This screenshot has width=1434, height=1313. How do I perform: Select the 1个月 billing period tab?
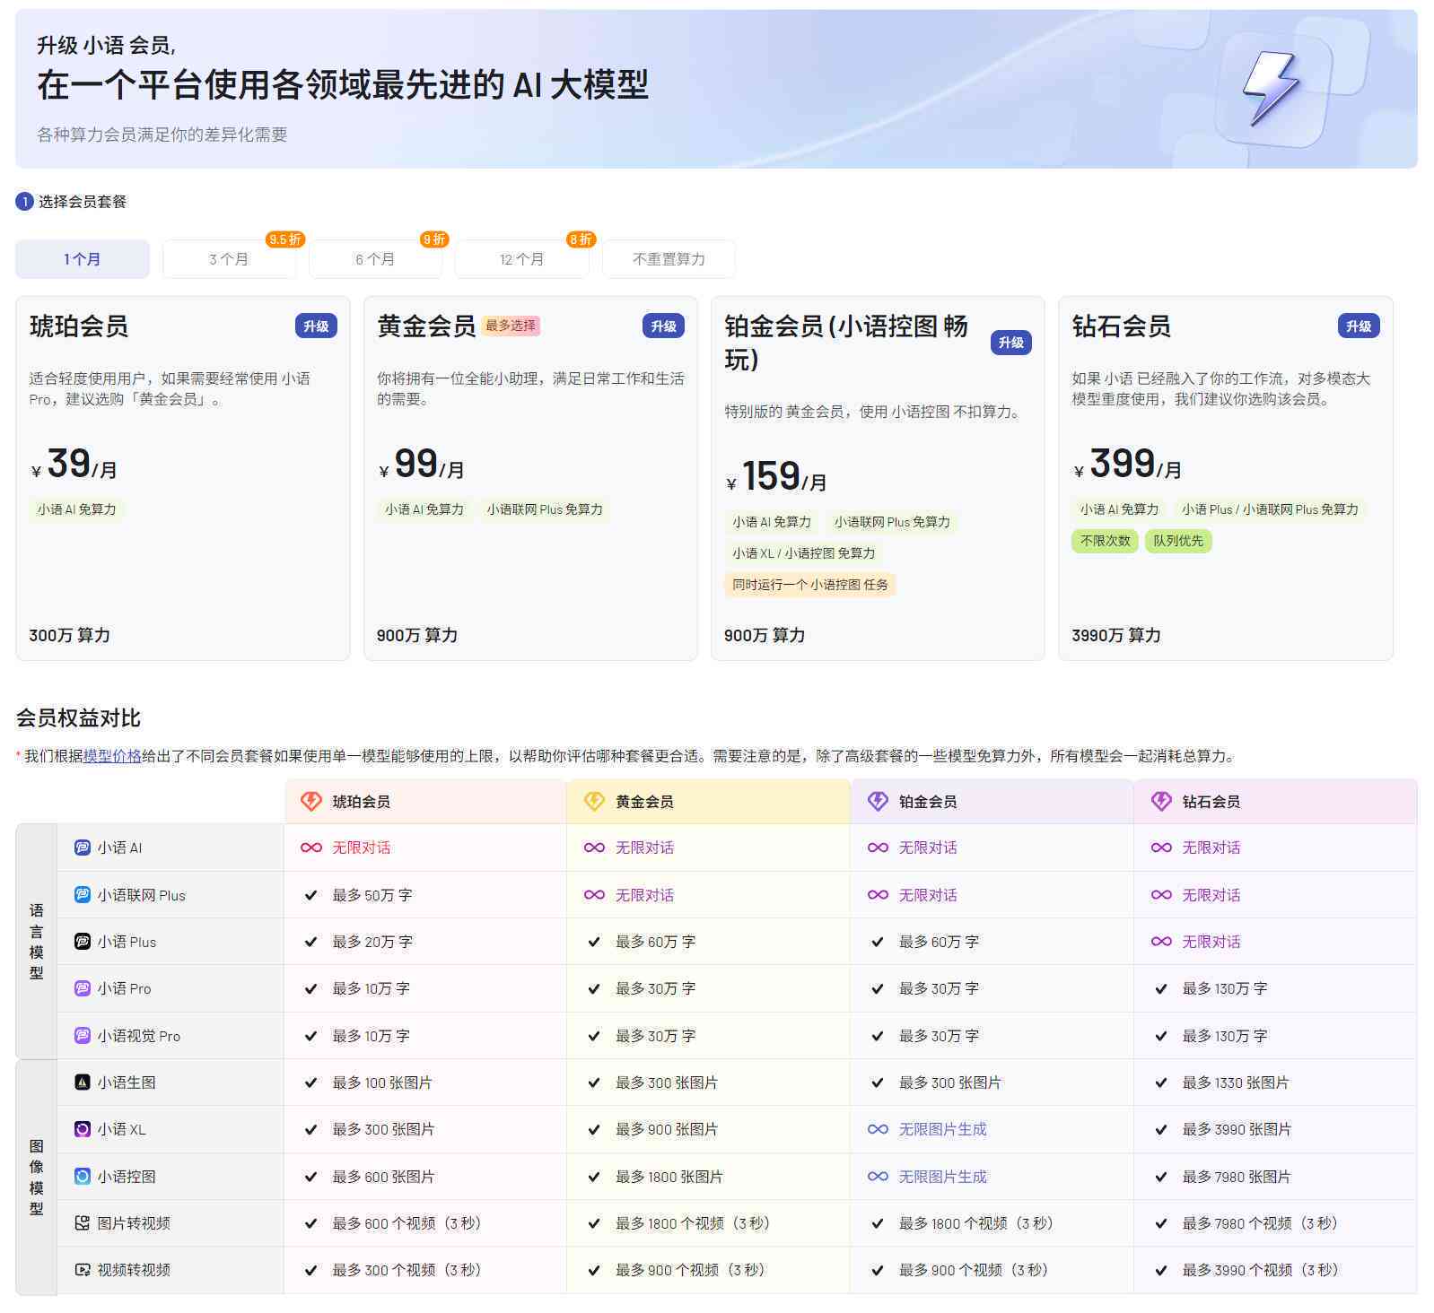click(x=83, y=259)
